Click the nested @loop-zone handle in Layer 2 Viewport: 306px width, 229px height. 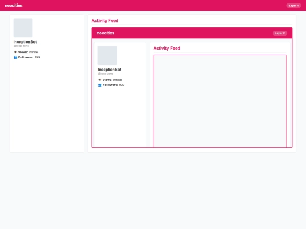[105, 74]
